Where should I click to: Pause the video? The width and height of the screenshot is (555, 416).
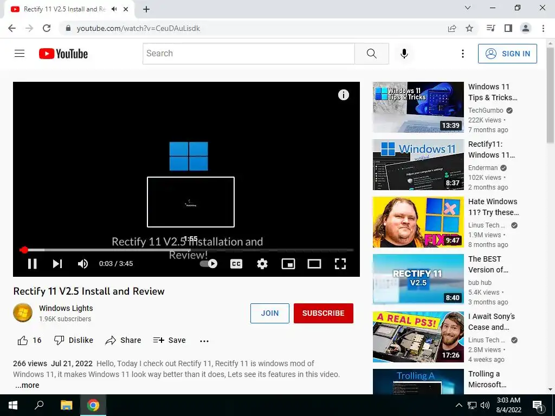tap(32, 264)
